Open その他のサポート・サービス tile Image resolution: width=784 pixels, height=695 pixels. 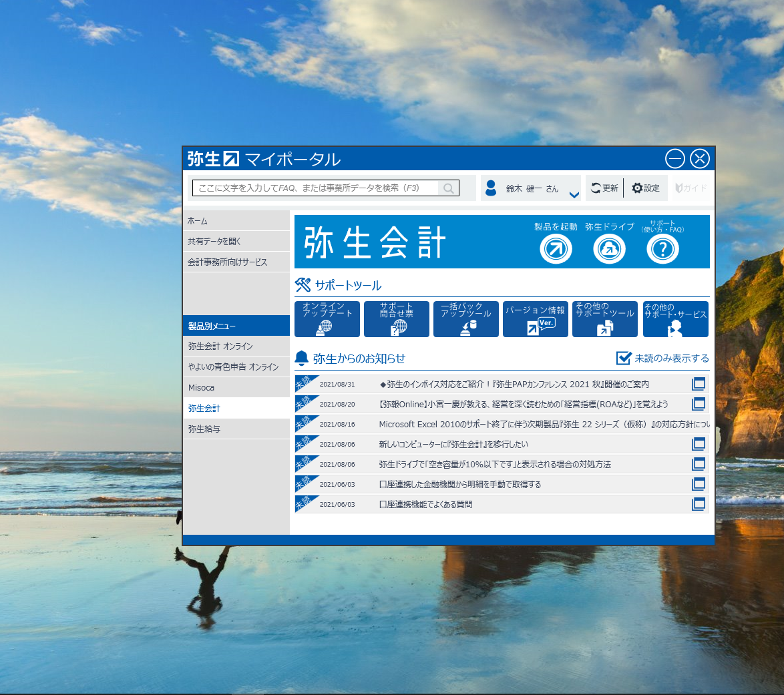tap(675, 319)
